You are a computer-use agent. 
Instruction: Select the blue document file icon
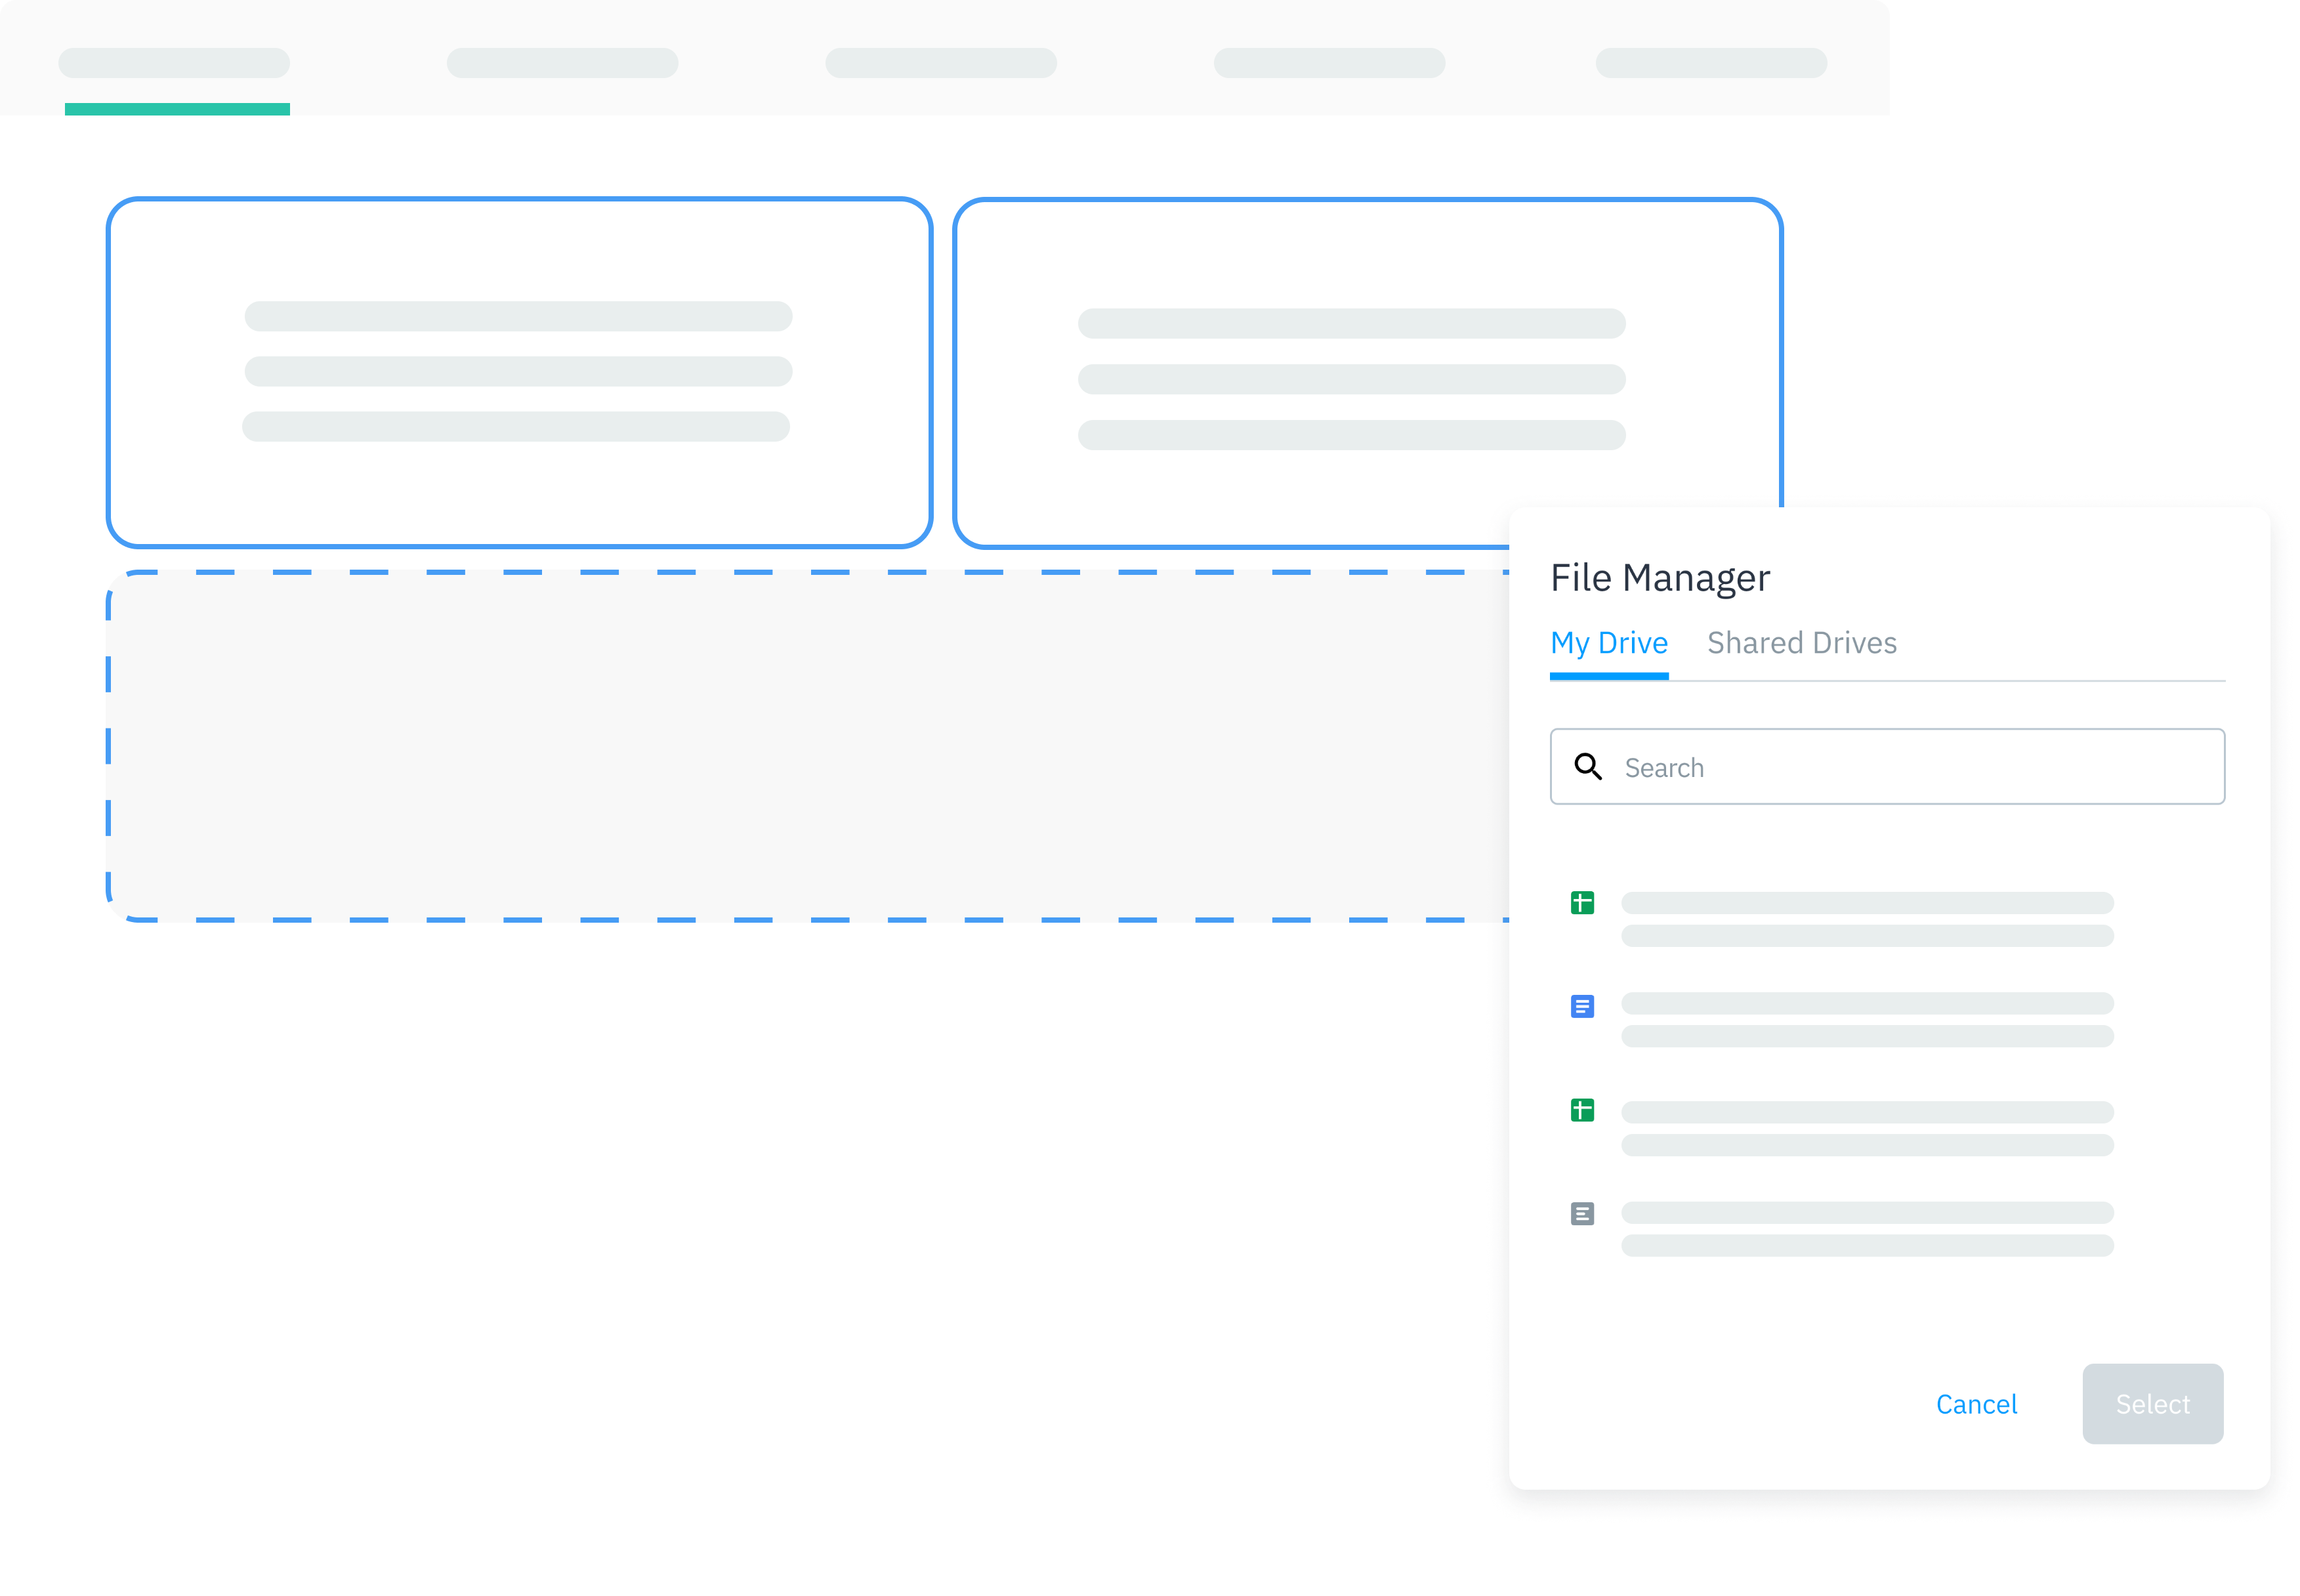(1581, 1006)
